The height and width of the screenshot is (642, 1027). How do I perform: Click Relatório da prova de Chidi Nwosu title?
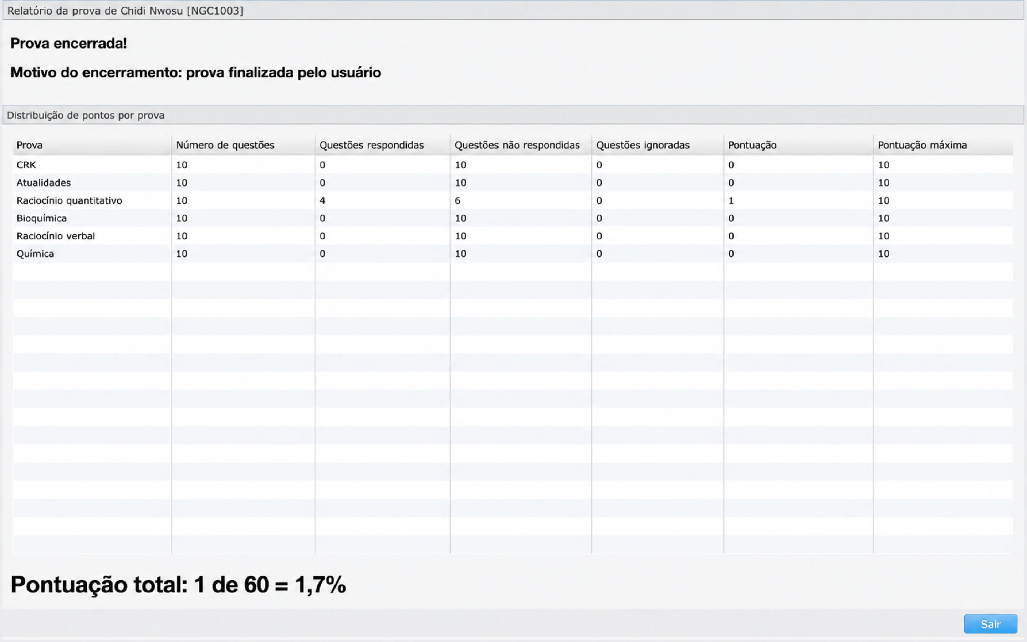point(125,11)
